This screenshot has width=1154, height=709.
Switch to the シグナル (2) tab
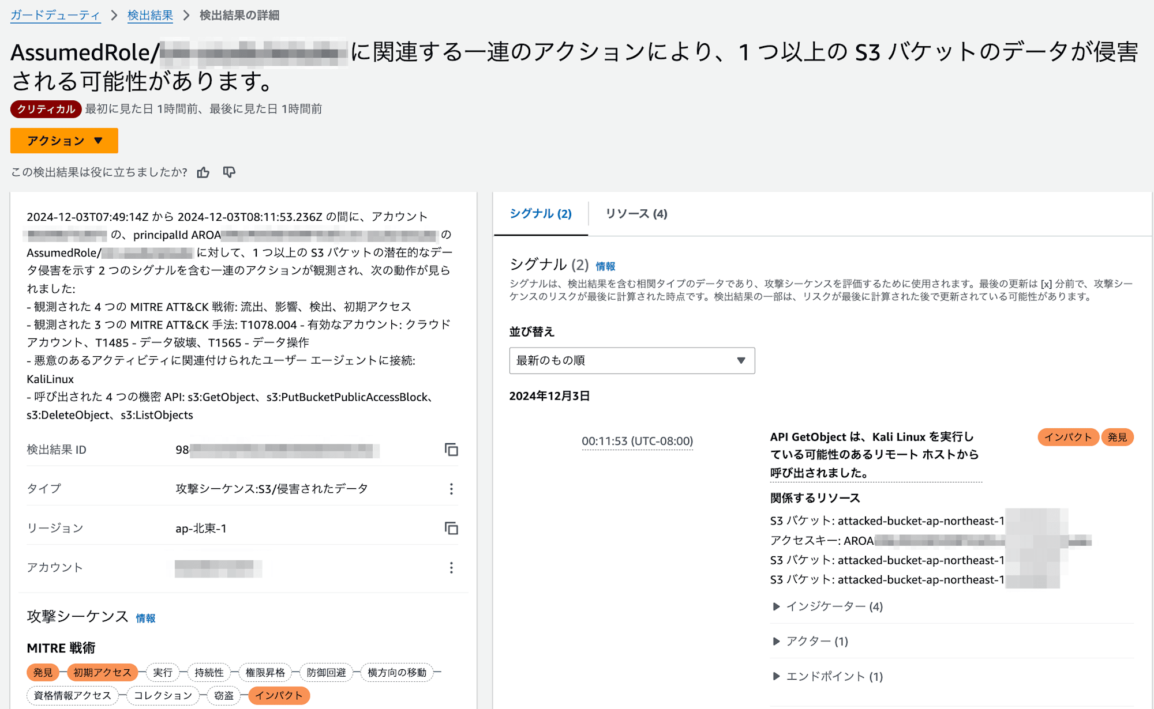click(x=541, y=214)
